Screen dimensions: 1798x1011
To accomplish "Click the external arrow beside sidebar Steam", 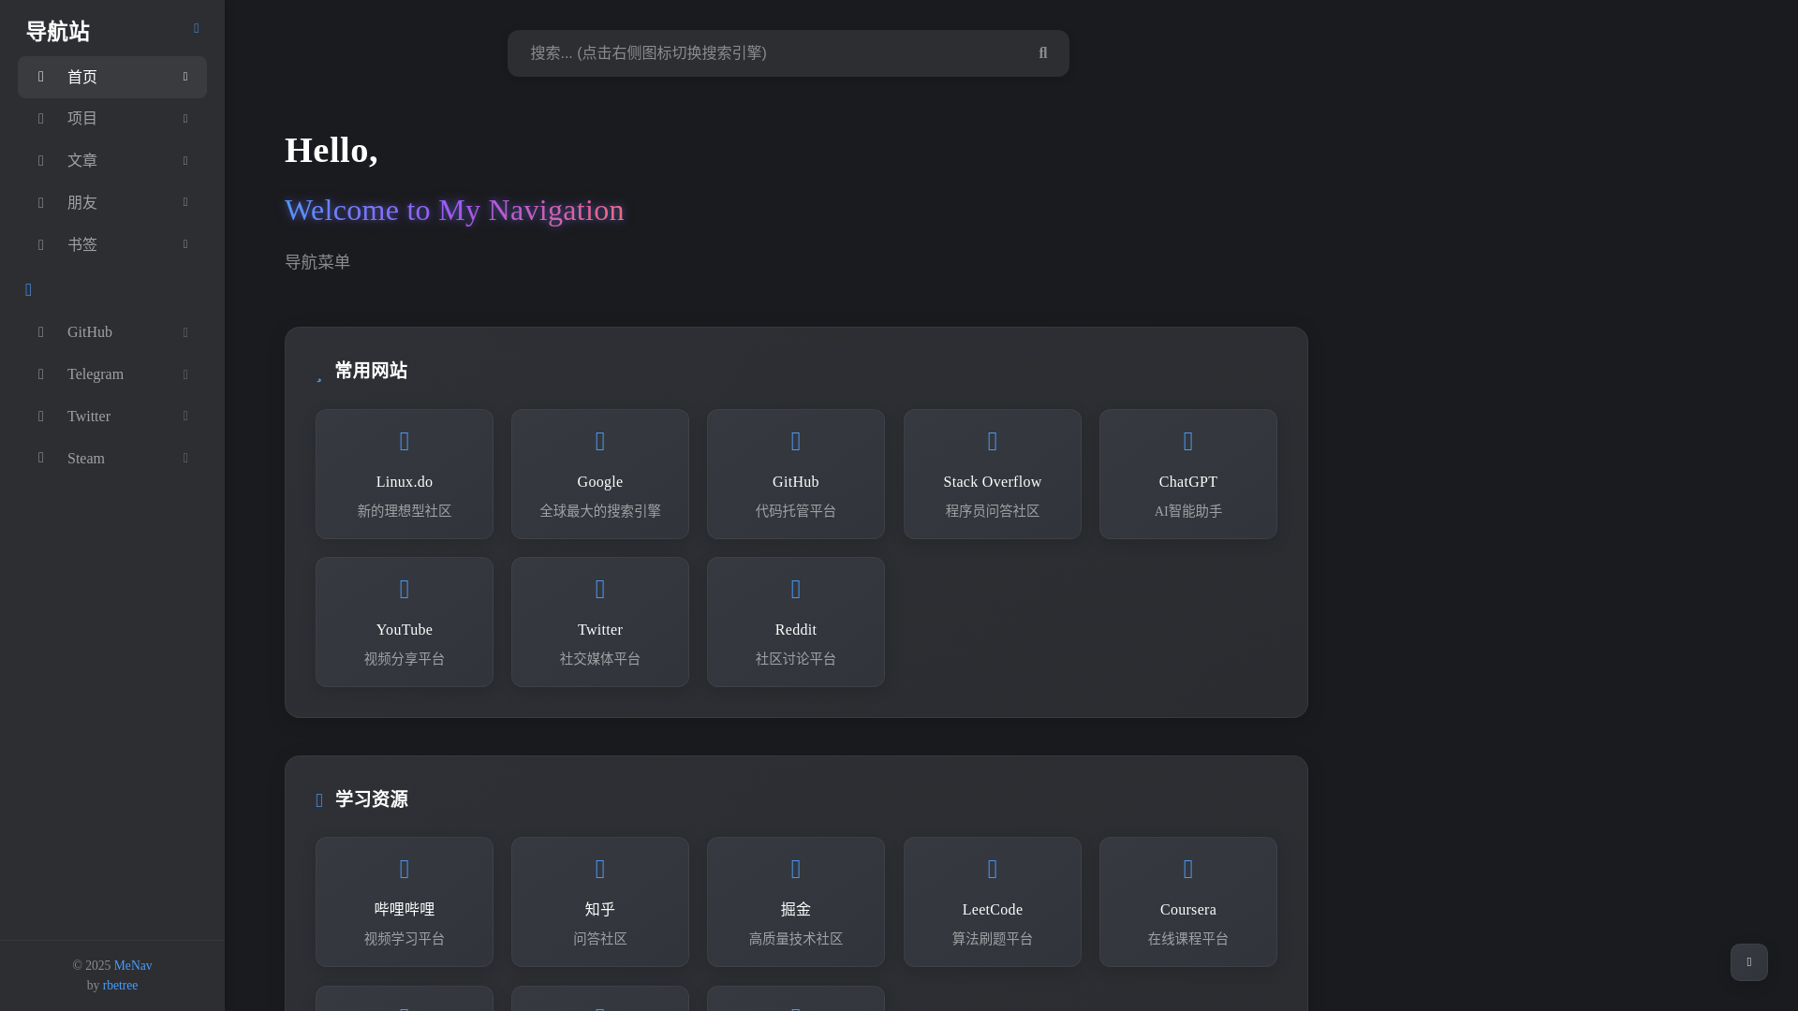I will (x=185, y=458).
